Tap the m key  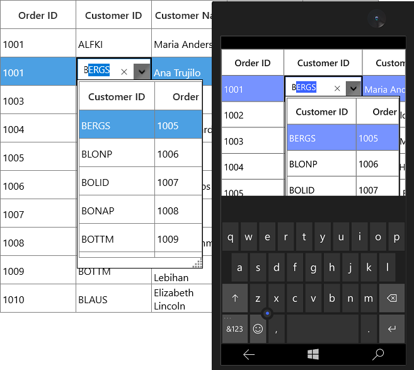coord(369,298)
